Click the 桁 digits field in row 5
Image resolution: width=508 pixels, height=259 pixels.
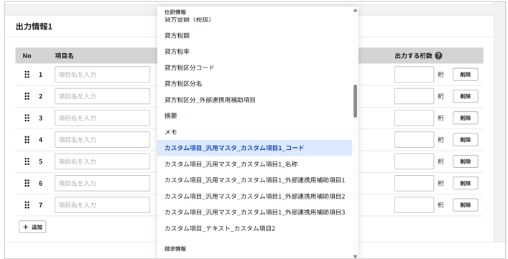(x=414, y=161)
